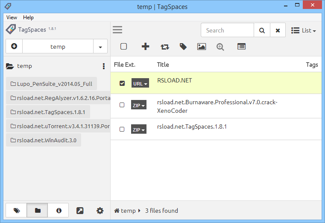
Task: Expand the URL extension dropdown for RSLOAD.NET
Action: [140, 83]
